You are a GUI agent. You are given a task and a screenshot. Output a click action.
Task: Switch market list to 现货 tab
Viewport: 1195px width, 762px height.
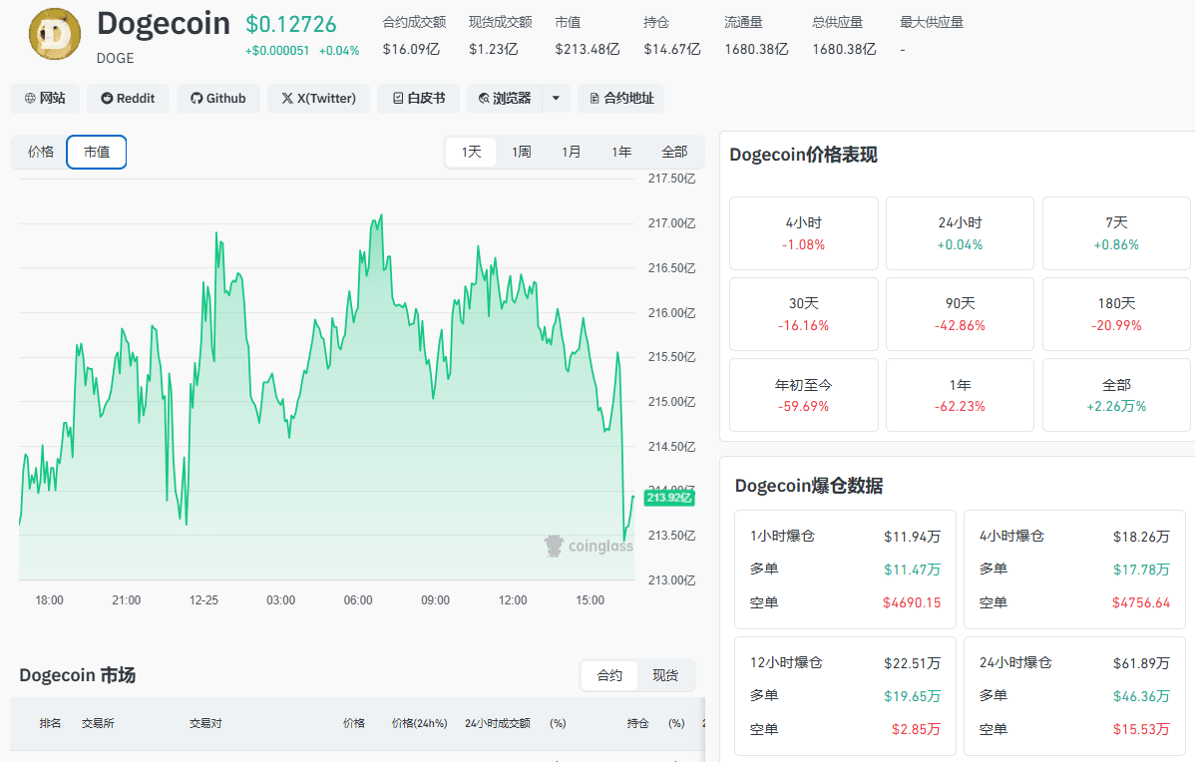pyautogui.click(x=665, y=675)
